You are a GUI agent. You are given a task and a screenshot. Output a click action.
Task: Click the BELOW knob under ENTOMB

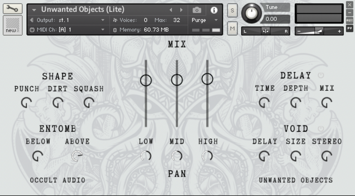(37, 156)
